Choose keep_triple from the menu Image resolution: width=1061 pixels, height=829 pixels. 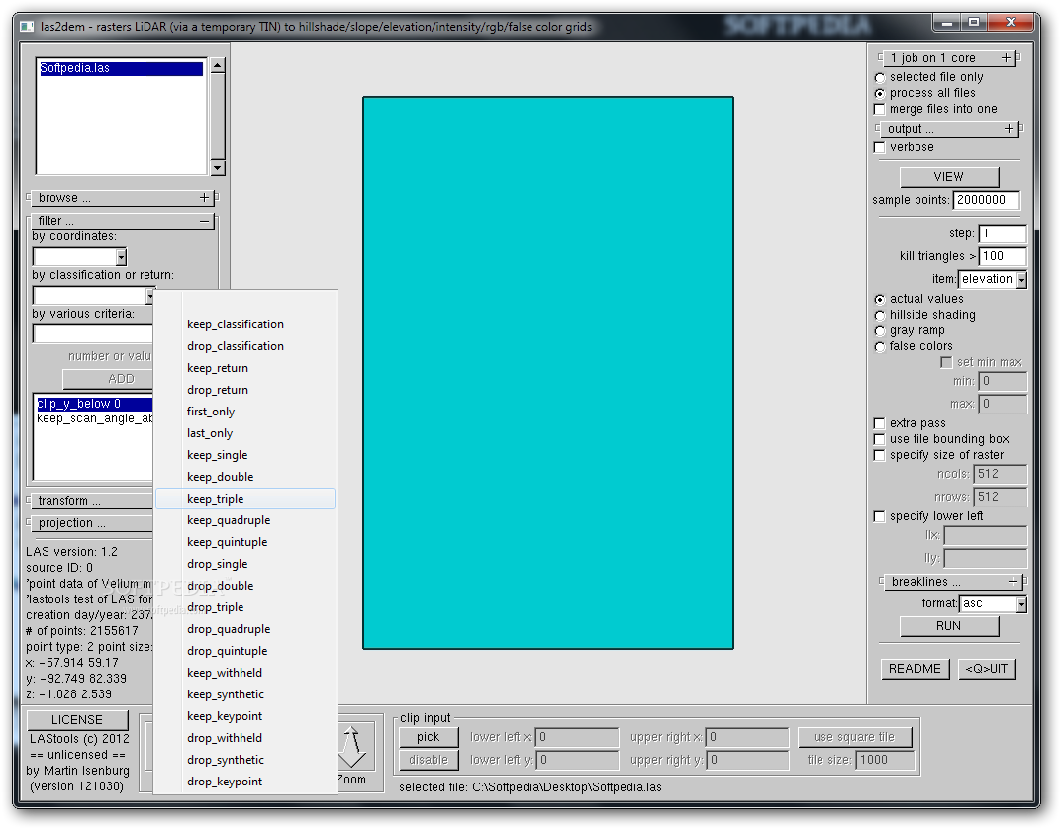coord(245,499)
